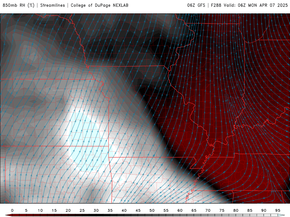Image resolution: width=290 pixels, height=217 pixels.
Task: Click the 30 label on the color scale
Action: pos(96,210)
